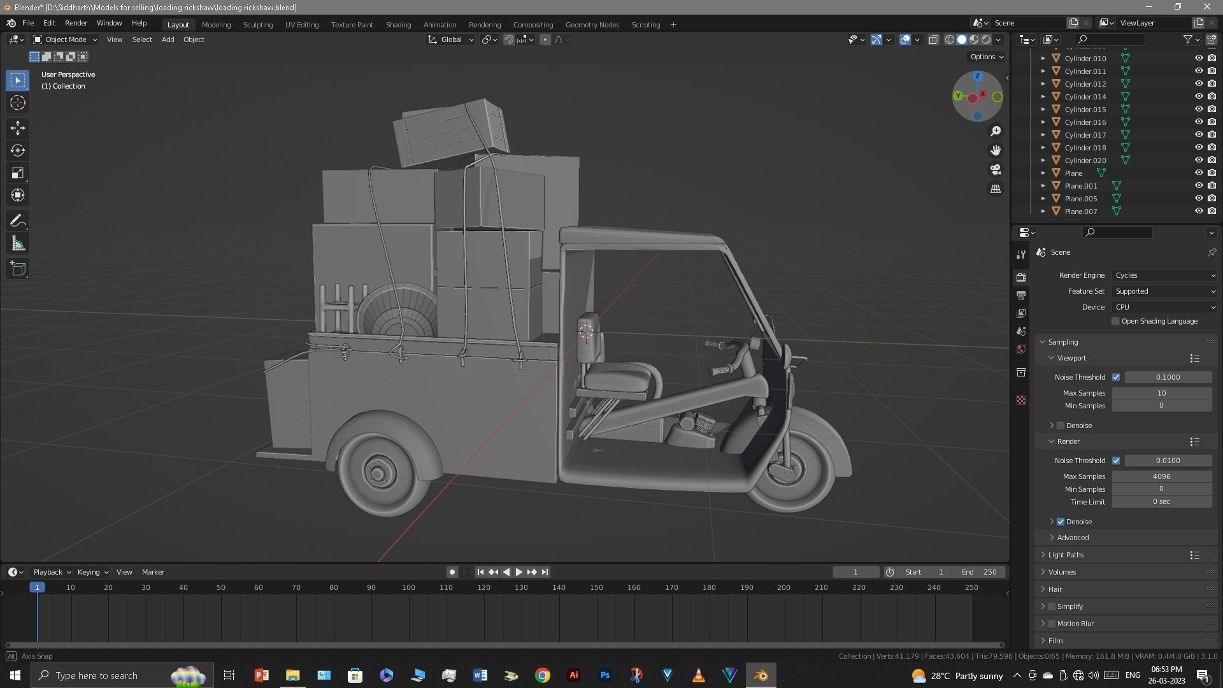The image size is (1223, 688).
Task: Select the Move tool
Action: click(x=18, y=128)
